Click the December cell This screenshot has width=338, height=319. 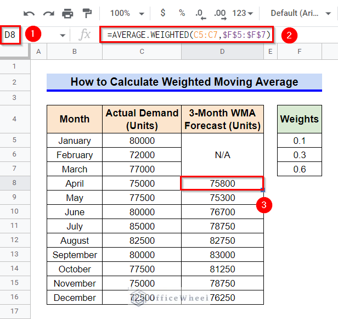tap(75, 298)
